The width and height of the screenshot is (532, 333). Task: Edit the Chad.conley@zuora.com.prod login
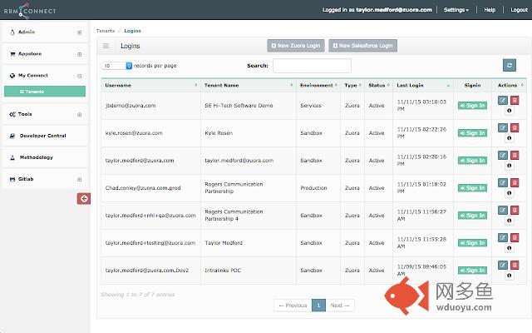(502, 183)
